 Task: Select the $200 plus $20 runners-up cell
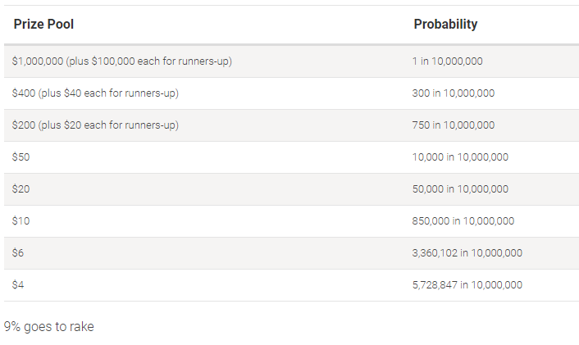point(95,125)
